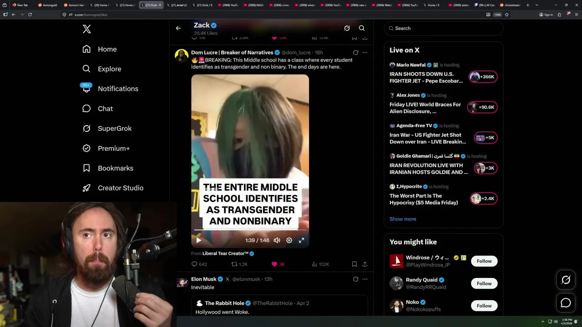This screenshot has height=327, width=582.
Task: Open SuperGrok in sidebar
Action: (x=107, y=129)
